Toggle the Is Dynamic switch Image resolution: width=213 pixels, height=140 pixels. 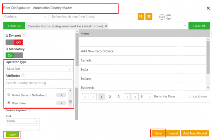(14, 42)
